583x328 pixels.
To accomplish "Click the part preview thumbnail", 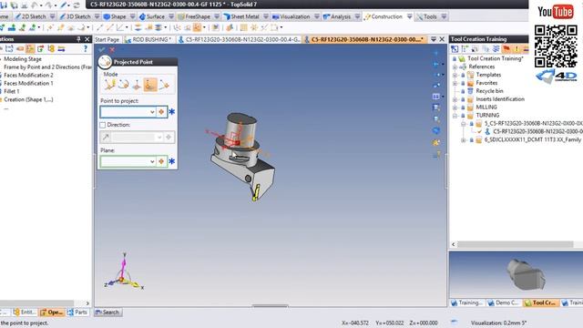I will pos(526,275).
